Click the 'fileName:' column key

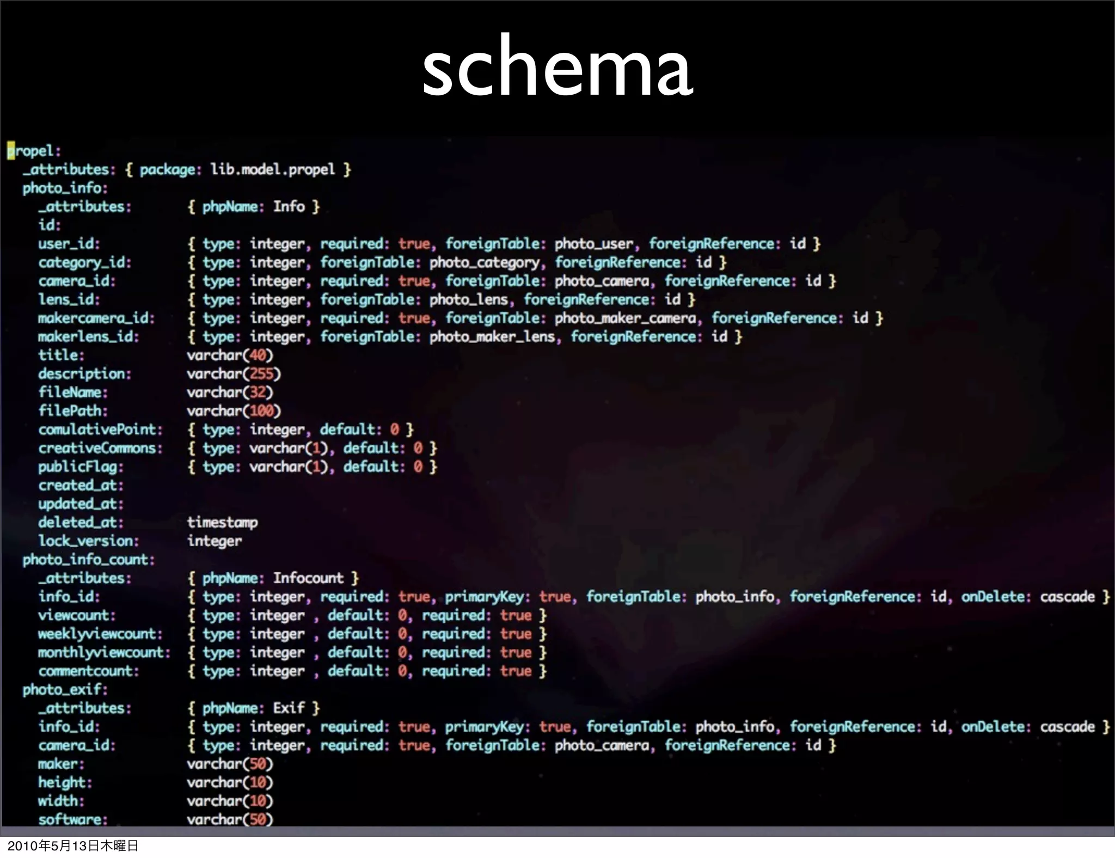click(73, 392)
